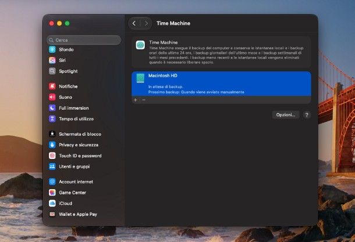Click the Schermata di blocco lock icon
Screen dimensions: 355x242
52,134
